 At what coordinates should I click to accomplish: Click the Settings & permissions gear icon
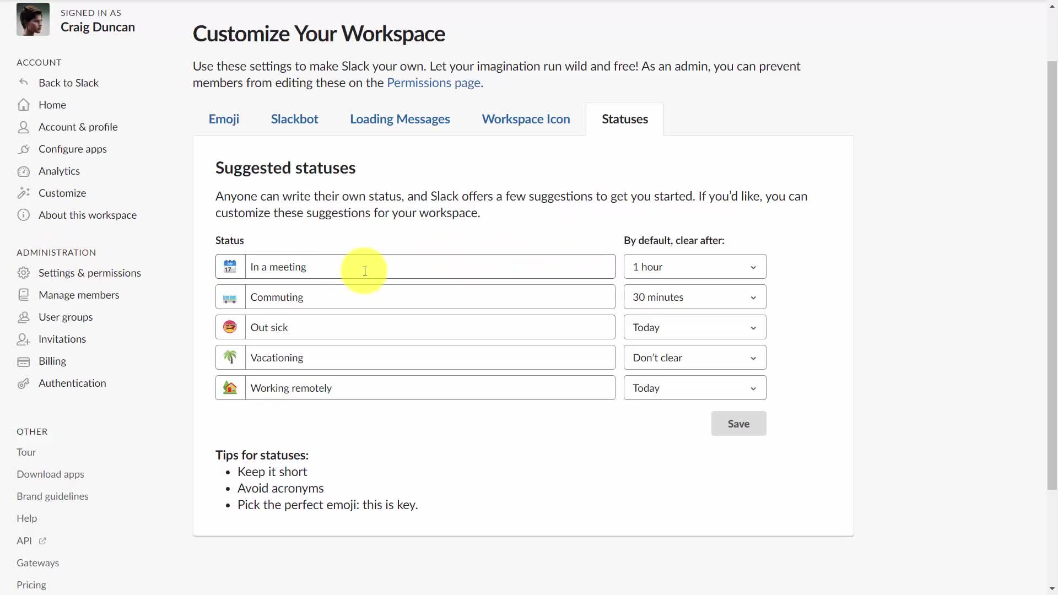coord(23,273)
